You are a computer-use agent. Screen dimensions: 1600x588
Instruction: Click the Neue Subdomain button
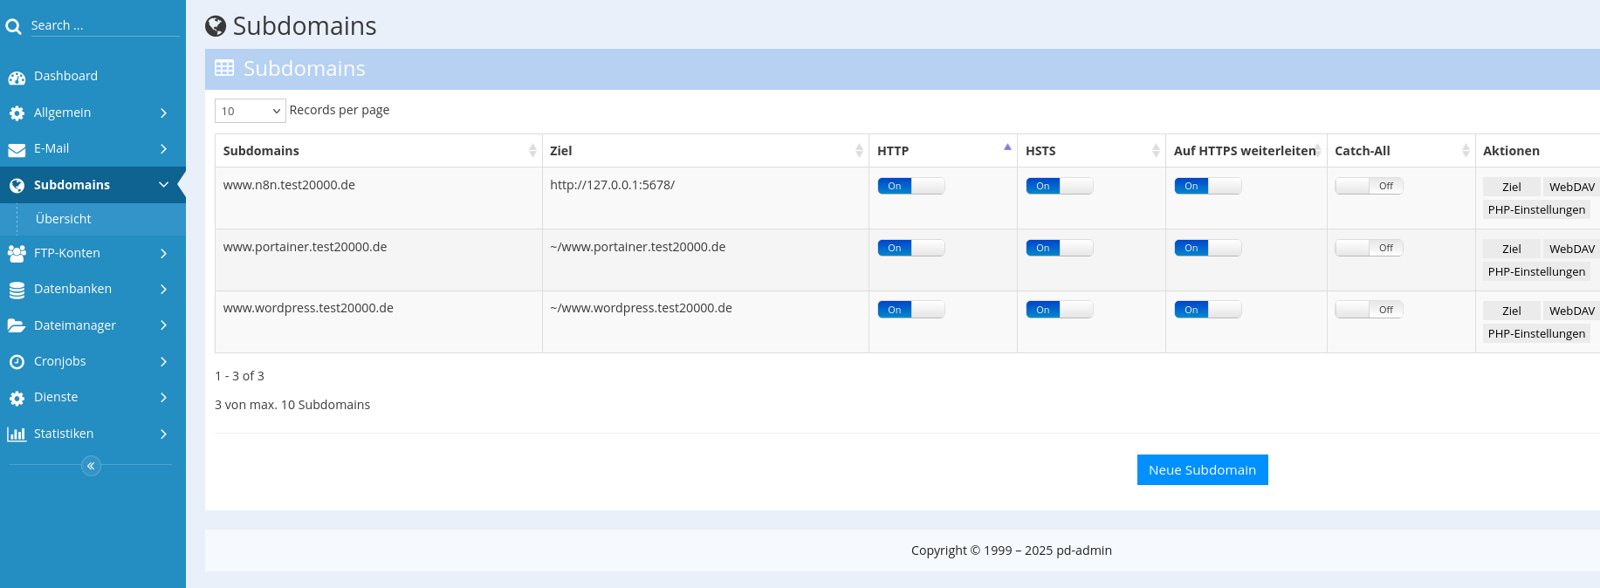tap(1202, 470)
